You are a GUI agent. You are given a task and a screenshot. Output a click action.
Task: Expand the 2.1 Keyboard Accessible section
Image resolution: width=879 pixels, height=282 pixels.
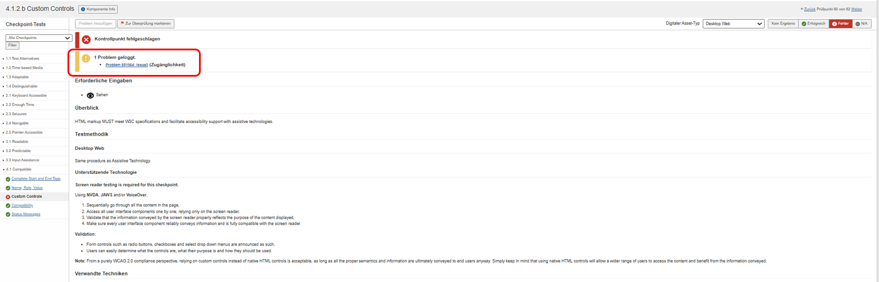tap(25, 96)
